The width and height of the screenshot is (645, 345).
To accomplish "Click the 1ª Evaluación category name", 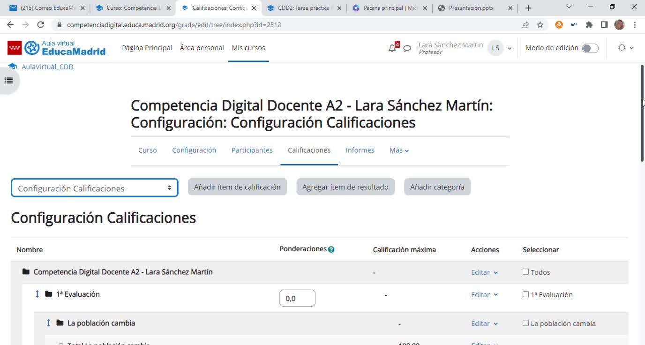I will tap(78, 294).
